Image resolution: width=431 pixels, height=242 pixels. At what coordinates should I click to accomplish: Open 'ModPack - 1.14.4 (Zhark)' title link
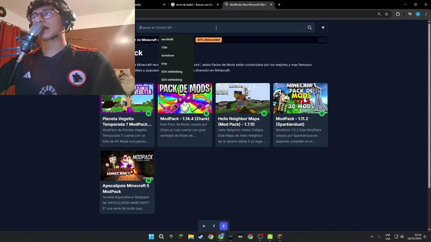(185, 119)
